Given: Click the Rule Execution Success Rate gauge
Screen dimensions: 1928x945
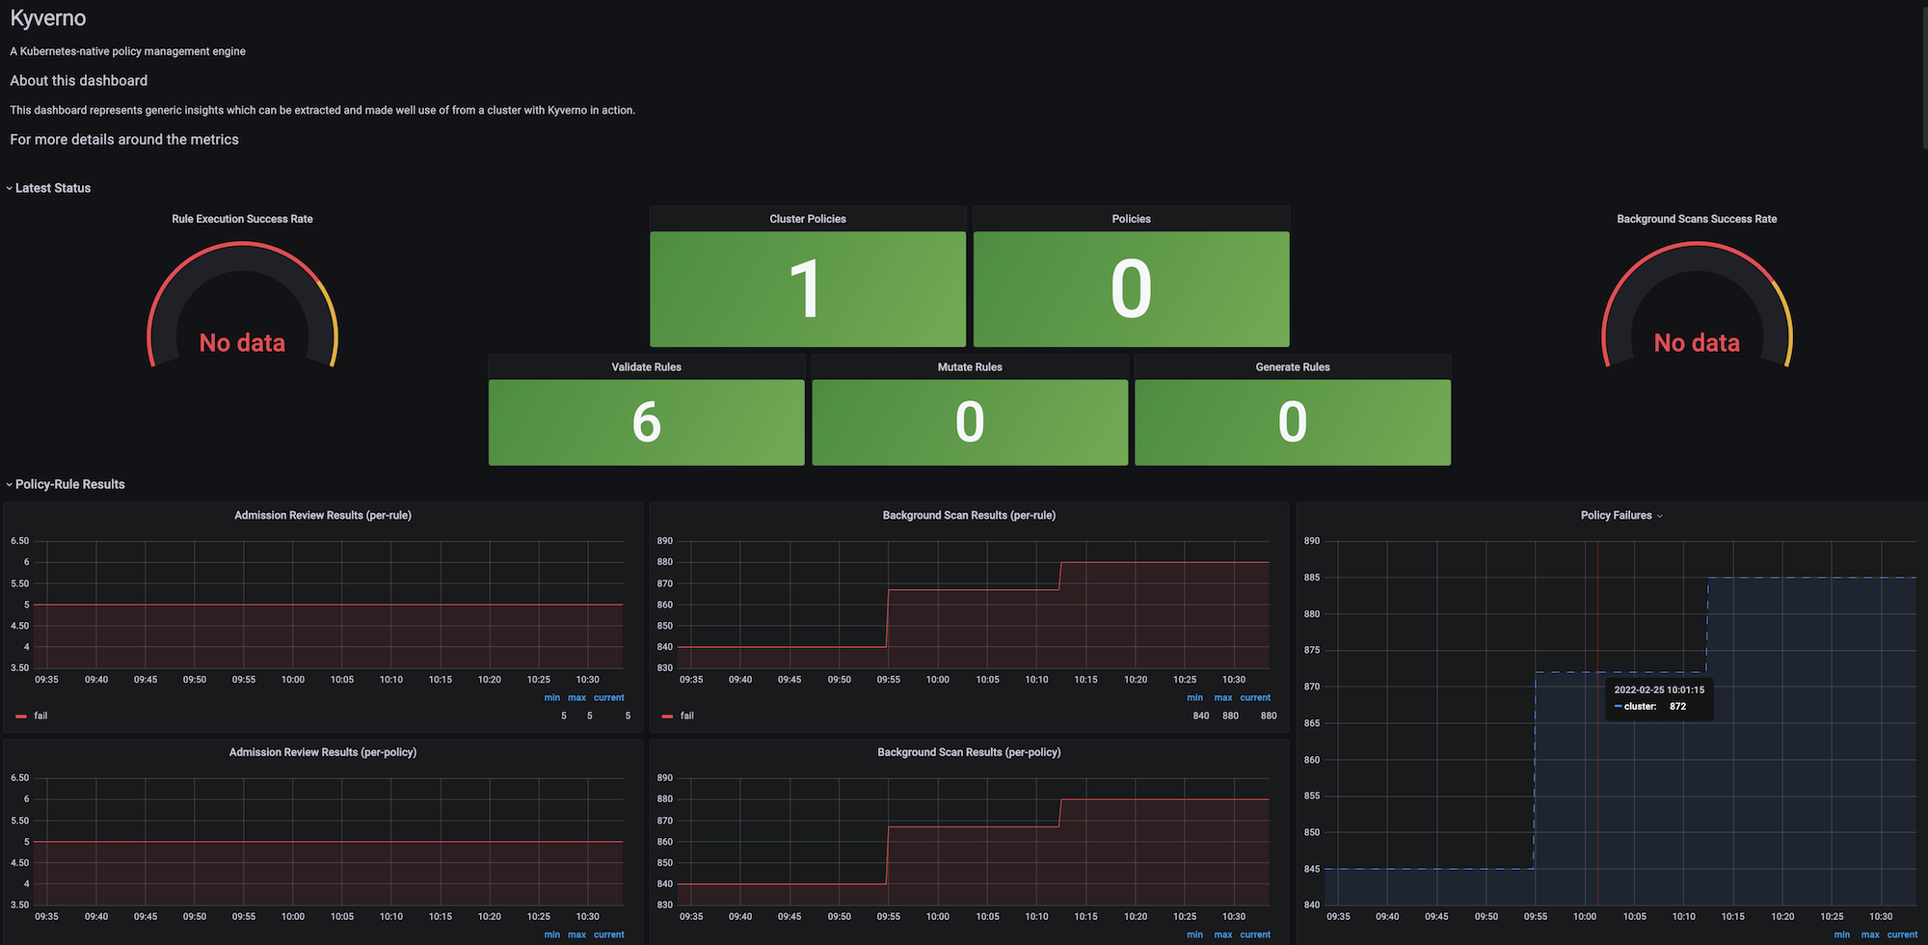Looking at the screenshot, I should [x=242, y=305].
